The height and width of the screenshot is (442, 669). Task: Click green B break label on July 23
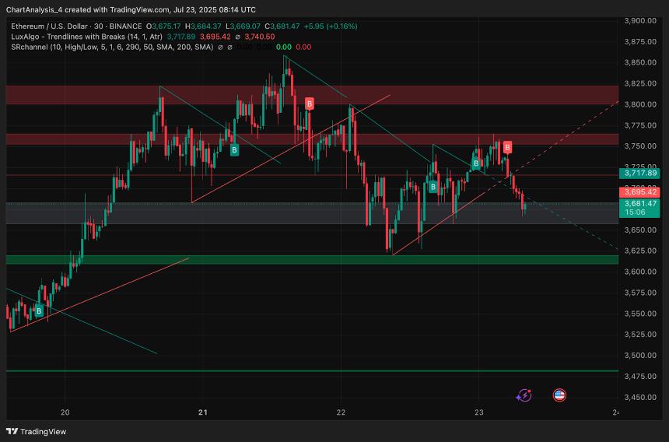click(475, 163)
